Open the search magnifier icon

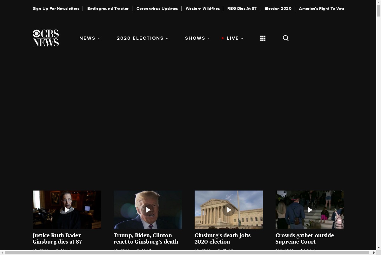[286, 38]
